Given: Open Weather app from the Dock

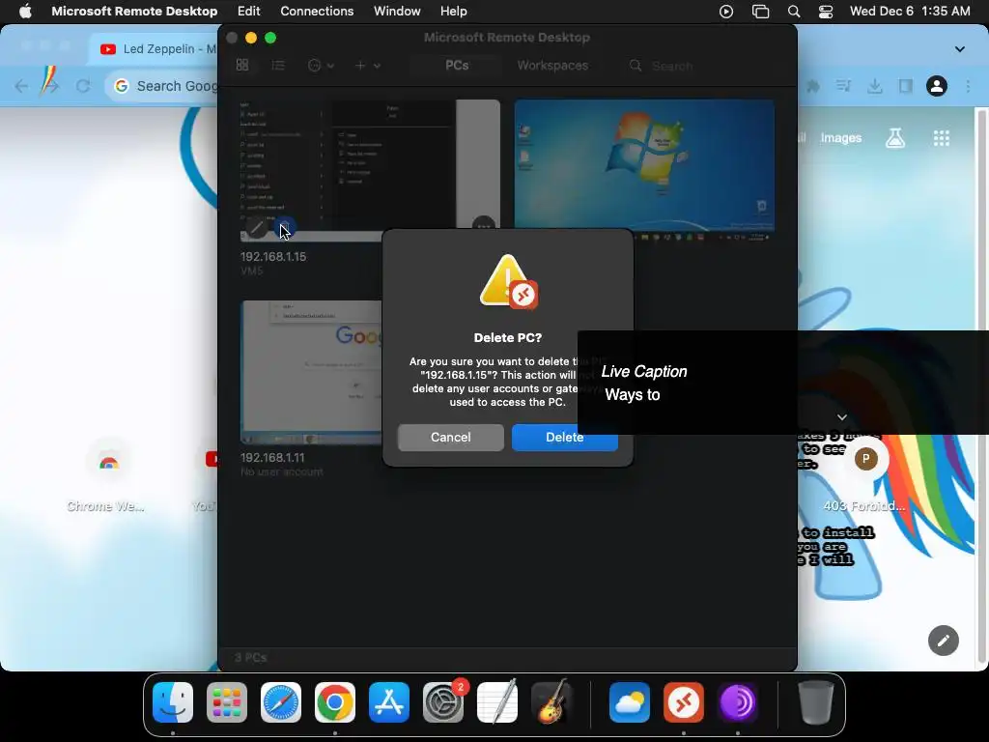Looking at the screenshot, I should pos(630,701).
